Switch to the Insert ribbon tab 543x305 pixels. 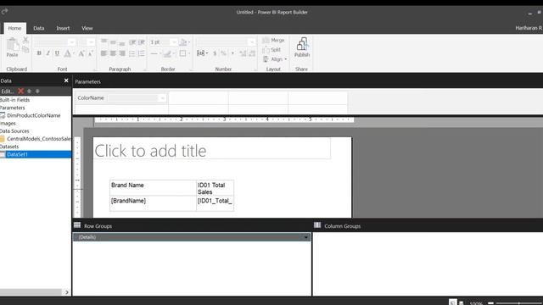(63, 28)
